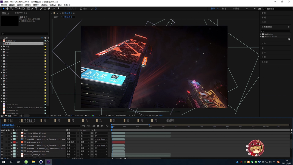Open the 活动摄像机 camera view dropdown
The height and width of the screenshot is (165, 293).
point(122,116)
